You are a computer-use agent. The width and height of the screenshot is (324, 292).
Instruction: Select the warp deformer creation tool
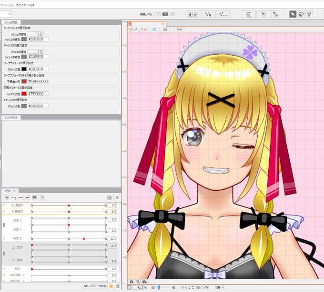point(249,14)
